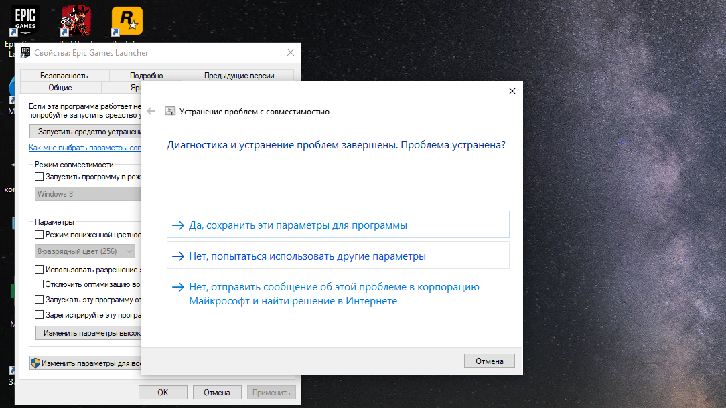Open the Windows 8 compatibility dropdown
Viewport: 726px width, 408px height.
88,194
